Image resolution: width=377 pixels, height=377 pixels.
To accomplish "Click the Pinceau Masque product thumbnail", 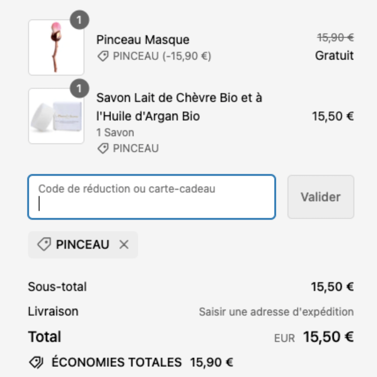I will pos(56,47).
